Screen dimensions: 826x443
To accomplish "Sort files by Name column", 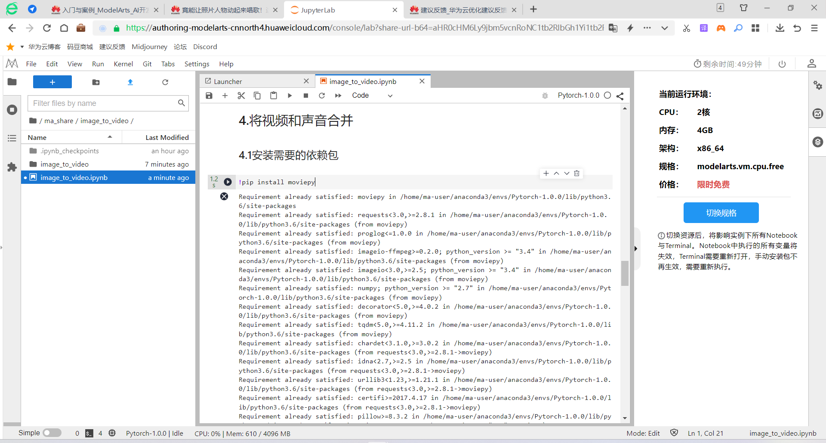I will (71, 137).
